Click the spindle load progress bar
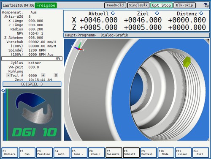The width and height of the screenshot is (211, 159). coord(32,58)
